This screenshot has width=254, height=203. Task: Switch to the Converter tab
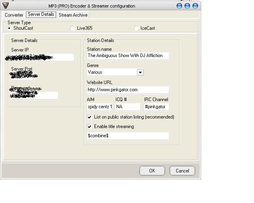pyautogui.click(x=14, y=15)
